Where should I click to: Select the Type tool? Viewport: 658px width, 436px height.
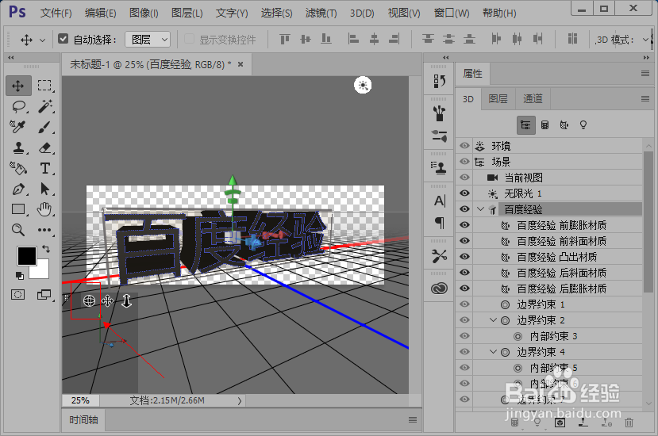pyautogui.click(x=44, y=168)
